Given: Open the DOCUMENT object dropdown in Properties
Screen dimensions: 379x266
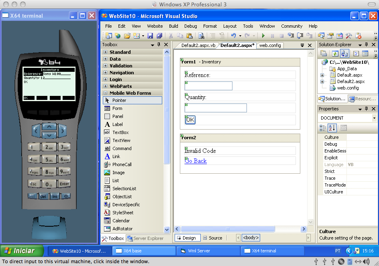Looking at the screenshot, I should (374, 118).
